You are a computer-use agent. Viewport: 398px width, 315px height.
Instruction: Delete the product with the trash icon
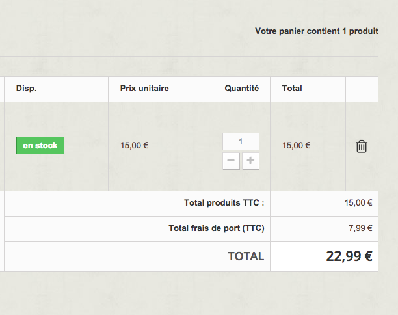pyautogui.click(x=362, y=146)
